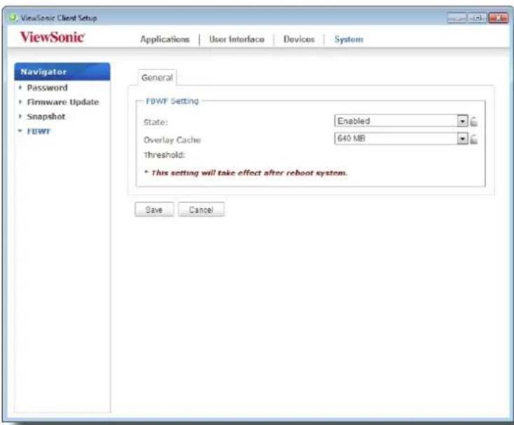Open the Devices menu
The image size is (514, 425).
(x=299, y=39)
